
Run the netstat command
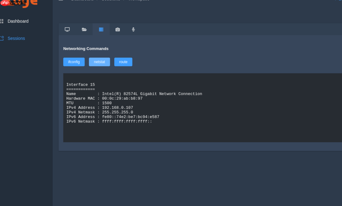(99, 62)
